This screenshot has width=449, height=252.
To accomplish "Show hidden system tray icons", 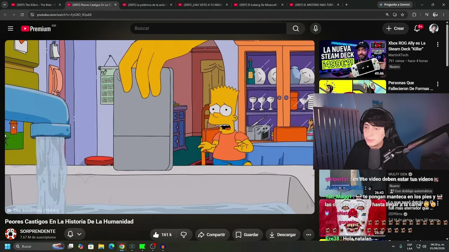I will point(393,246).
